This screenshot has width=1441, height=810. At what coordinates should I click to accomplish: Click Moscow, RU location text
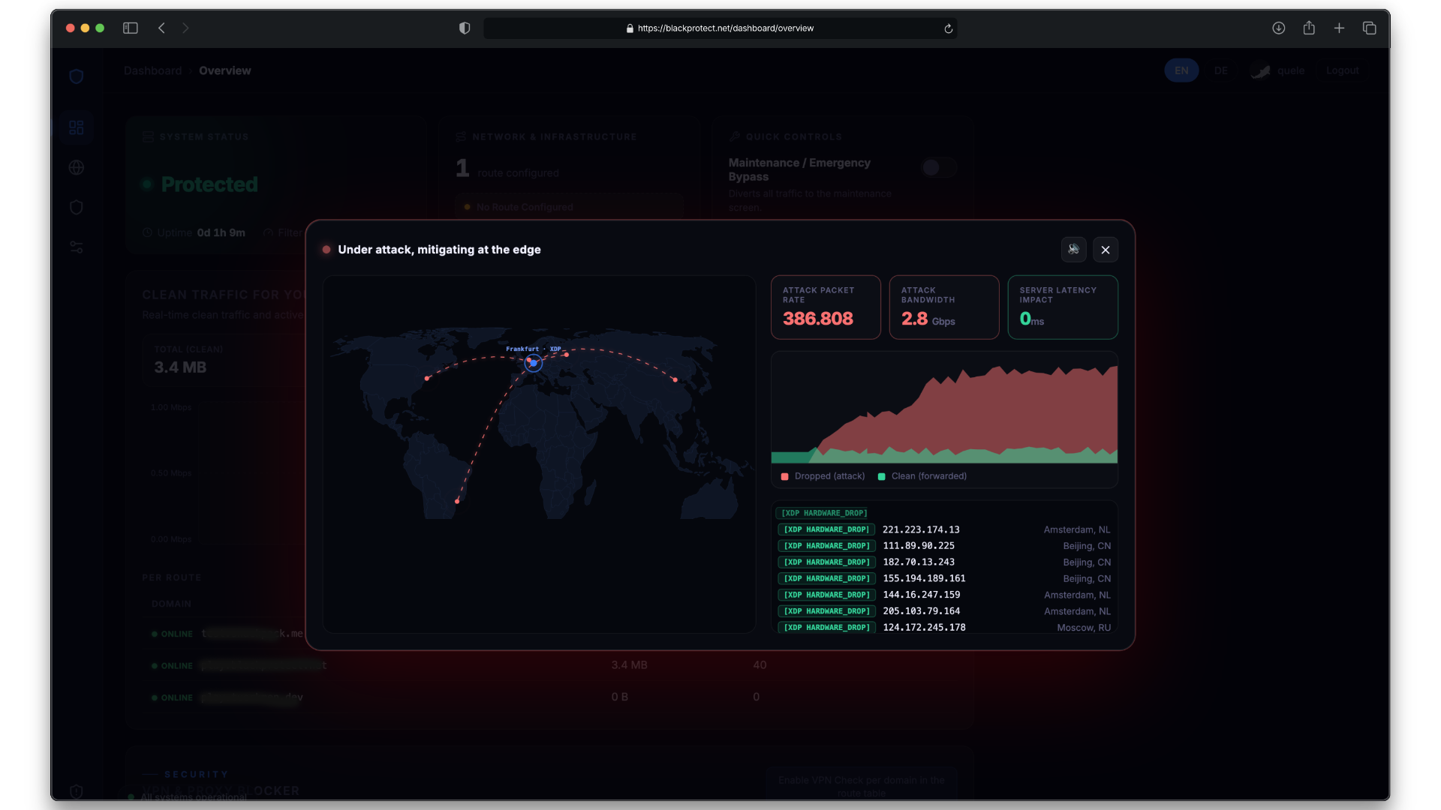click(x=1084, y=628)
